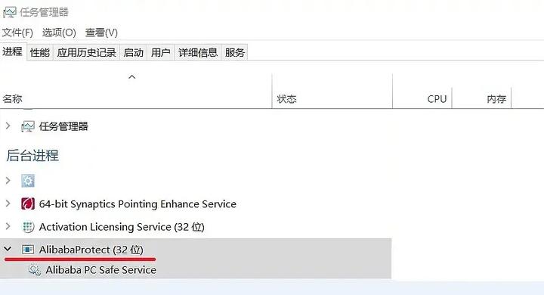Switch to the 性能 tab
This screenshot has width=544, height=295.
(40, 52)
